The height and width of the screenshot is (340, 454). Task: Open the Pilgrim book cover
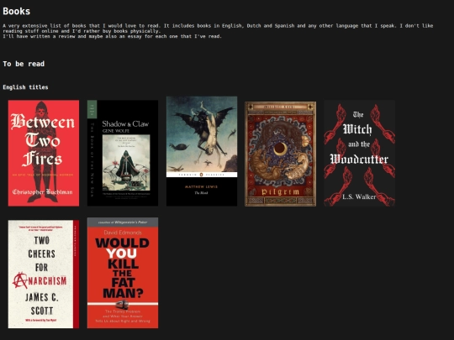click(281, 154)
